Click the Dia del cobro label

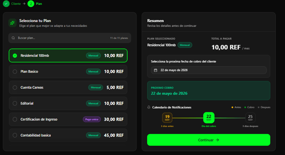pos(209,126)
